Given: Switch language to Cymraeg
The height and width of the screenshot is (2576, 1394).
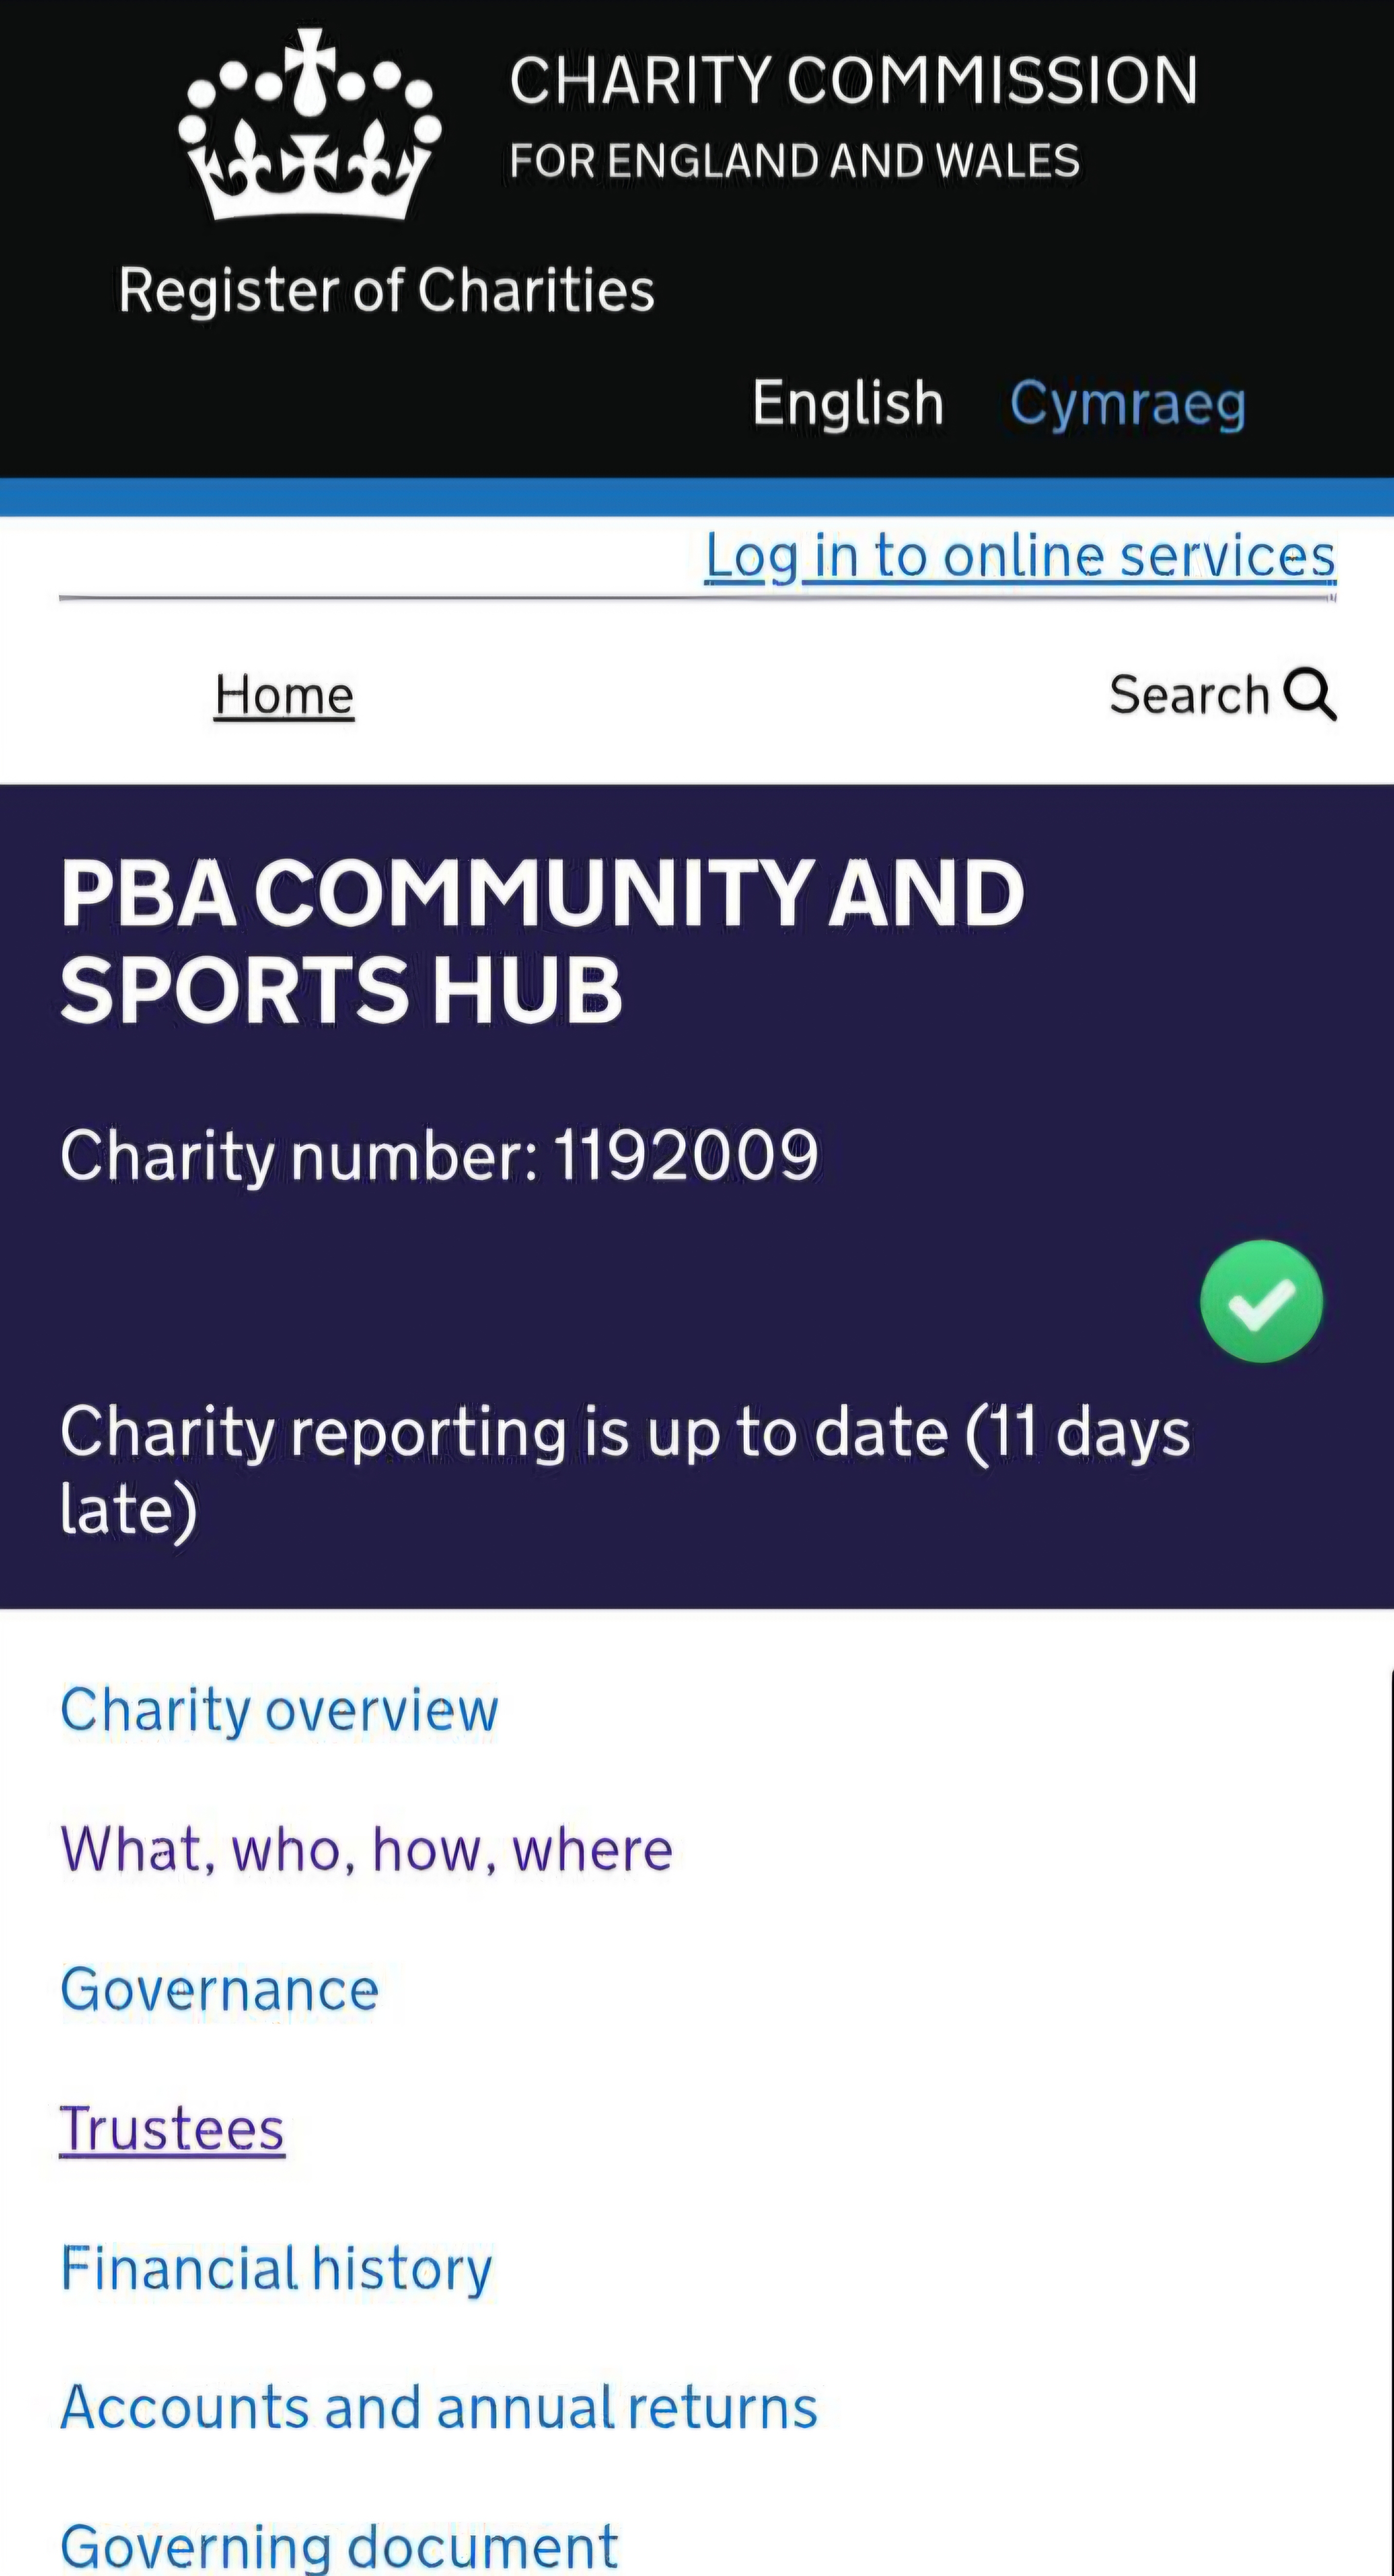Looking at the screenshot, I should (x=1127, y=403).
